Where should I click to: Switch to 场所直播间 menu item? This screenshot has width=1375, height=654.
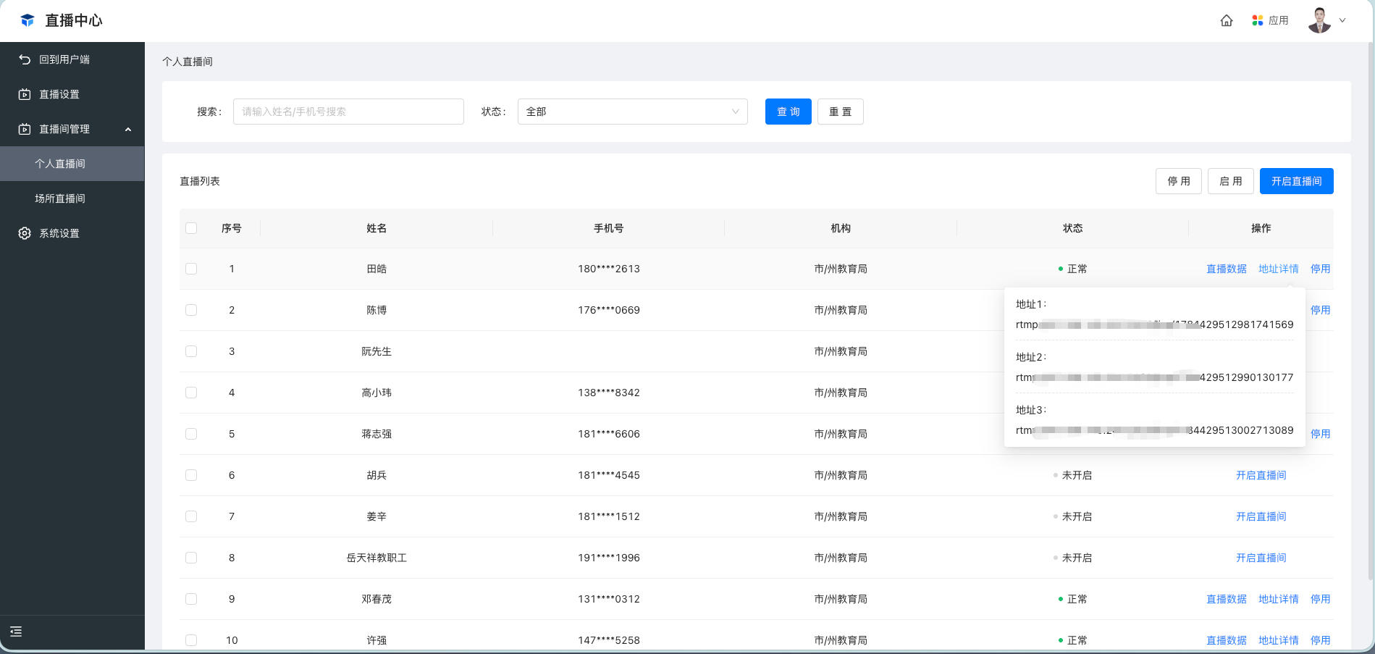click(x=60, y=198)
